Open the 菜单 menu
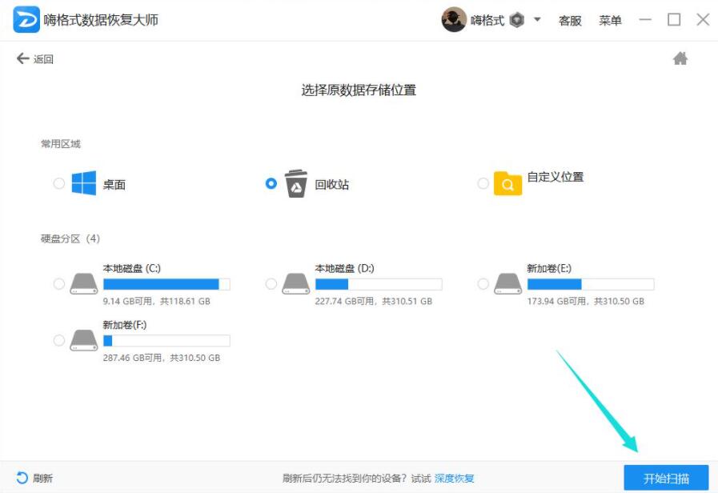This screenshot has width=718, height=493. click(x=610, y=21)
